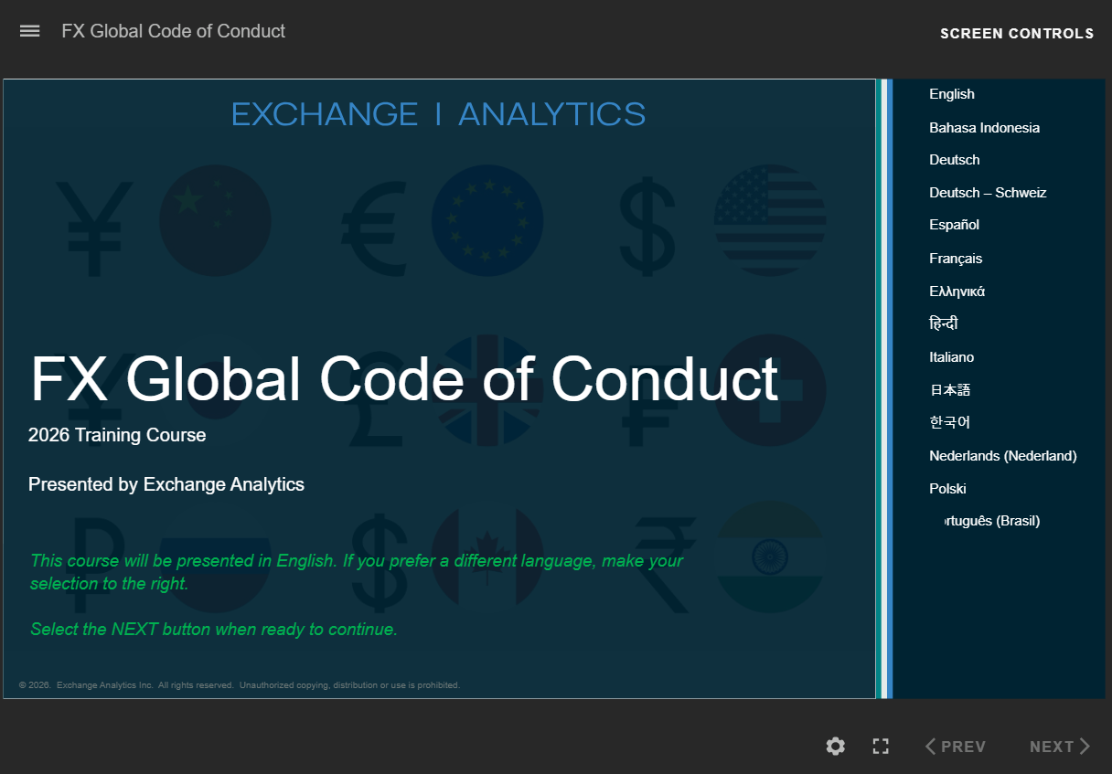This screenshot has width=1112, height=774.
Task: Select Japanese 日本語 language option
Action: tap(949, 390)
